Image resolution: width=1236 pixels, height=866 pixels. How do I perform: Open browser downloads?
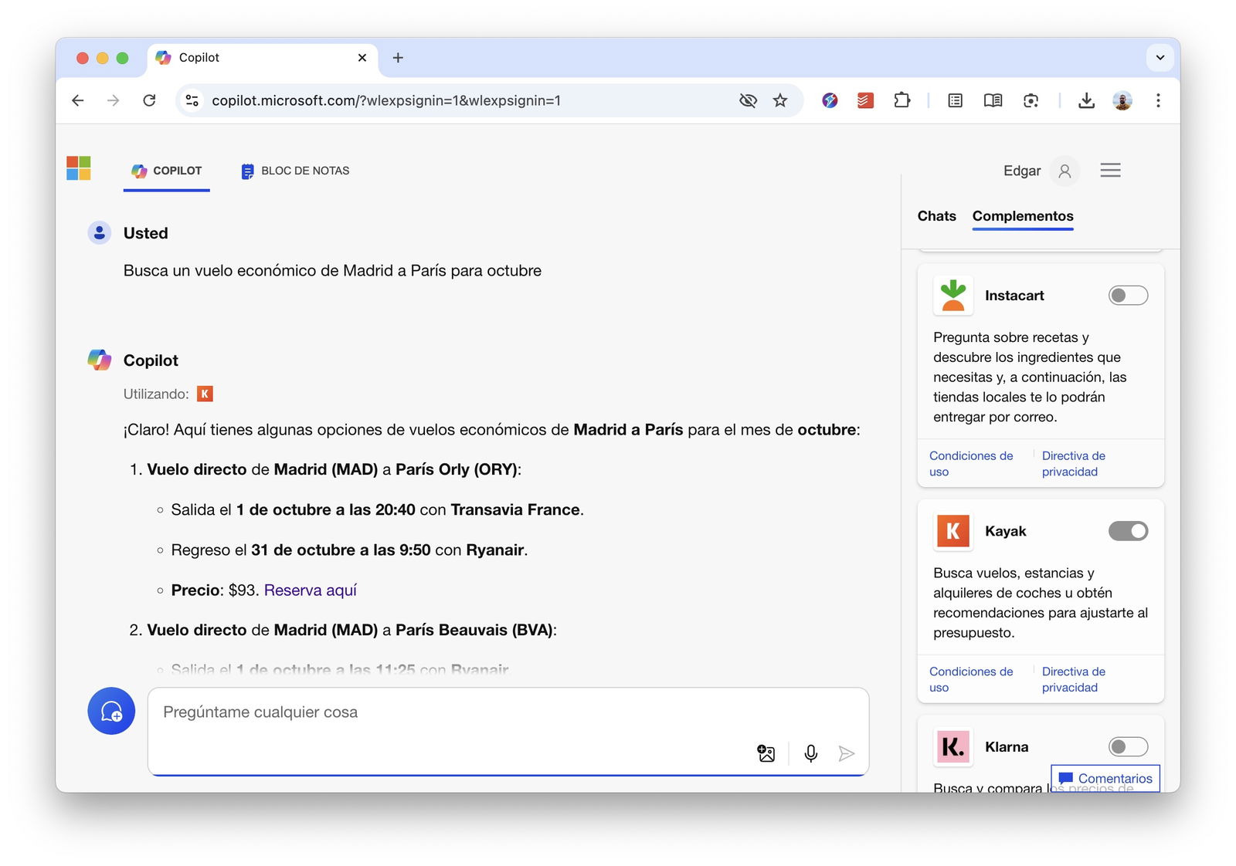coord(1086,100)
